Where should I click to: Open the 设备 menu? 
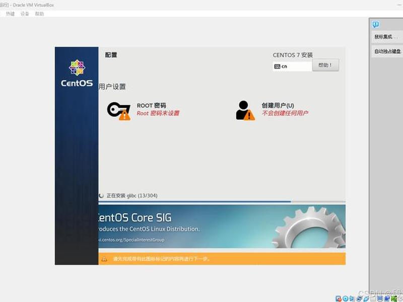click(x=25, y=14)
